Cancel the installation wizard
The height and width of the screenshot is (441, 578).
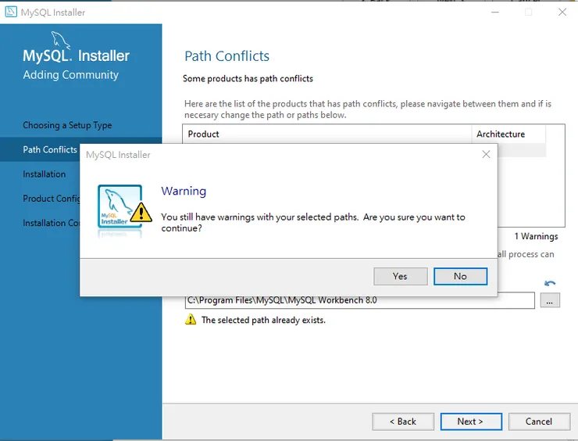[539, 421]
